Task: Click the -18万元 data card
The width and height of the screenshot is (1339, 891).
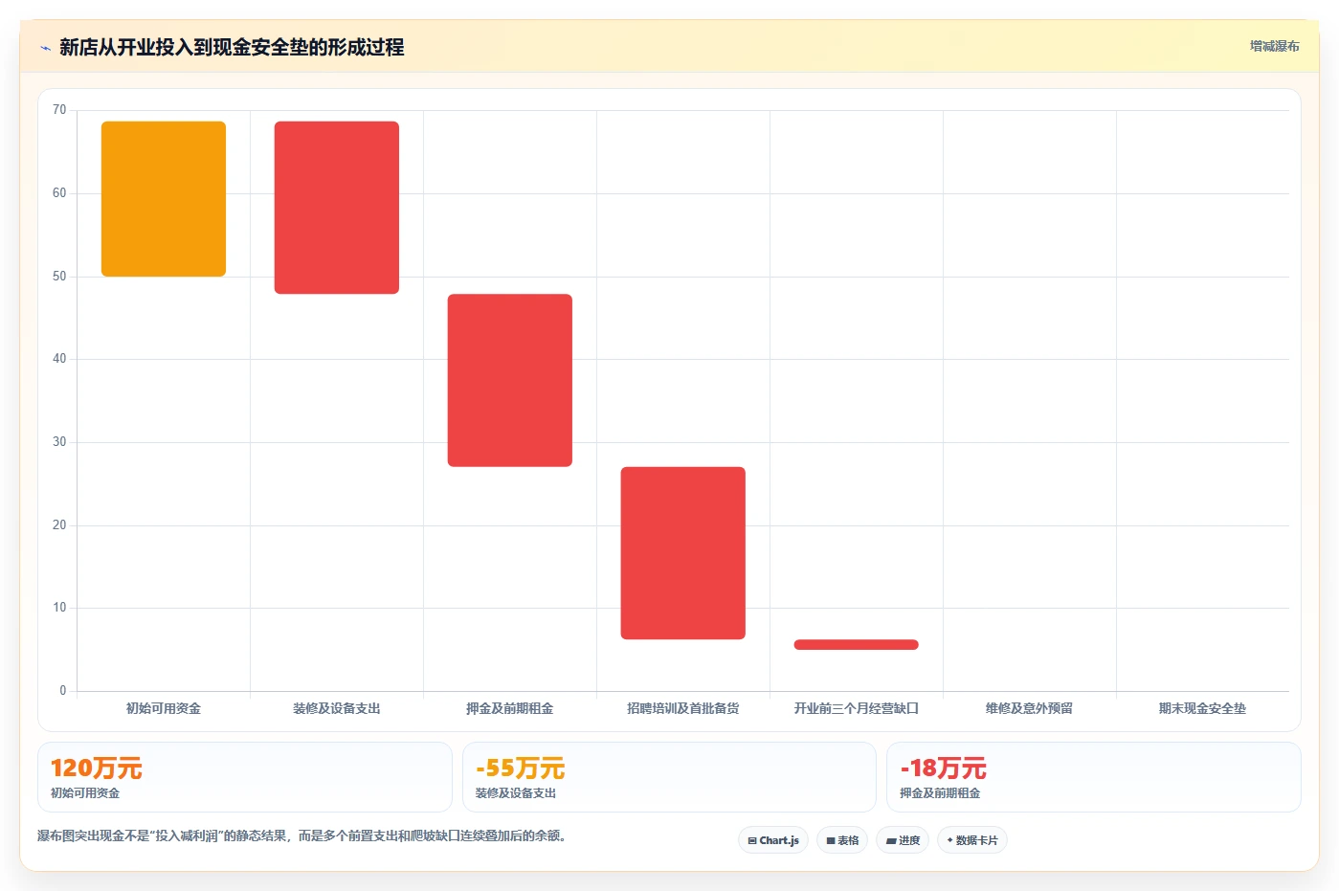Action: tap(1094, 777)
